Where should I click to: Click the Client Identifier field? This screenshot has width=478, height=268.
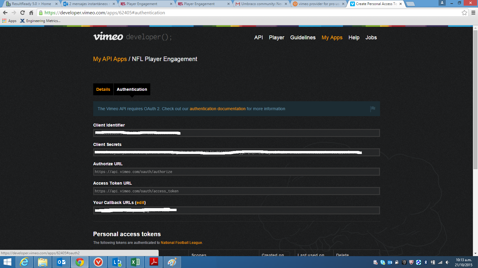(236, 133)
